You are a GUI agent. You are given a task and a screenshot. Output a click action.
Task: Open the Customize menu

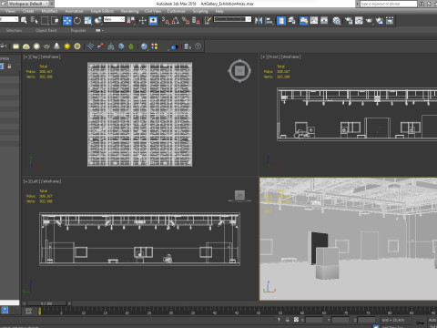177,11
